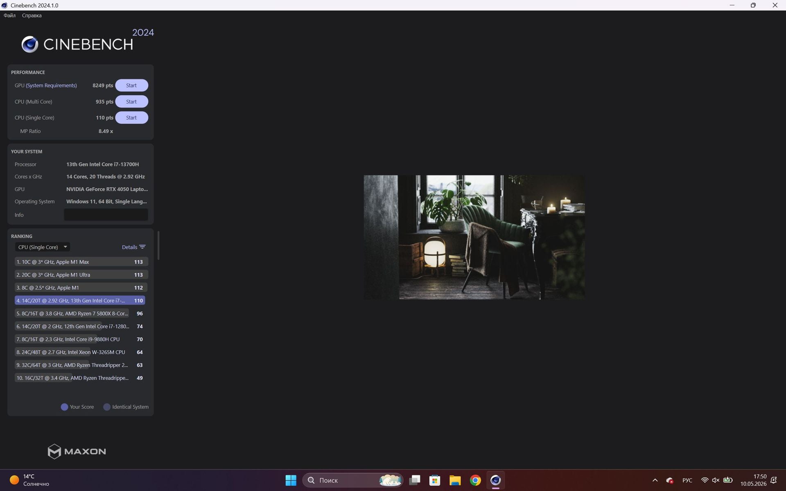786x491 pixels.
Task: Click the 935 pts multi core score
Action: tap(104, 101)
